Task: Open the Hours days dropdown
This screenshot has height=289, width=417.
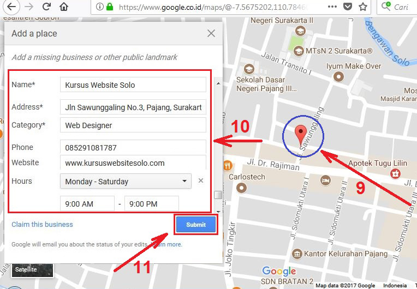Action: [x=126, y=181]
